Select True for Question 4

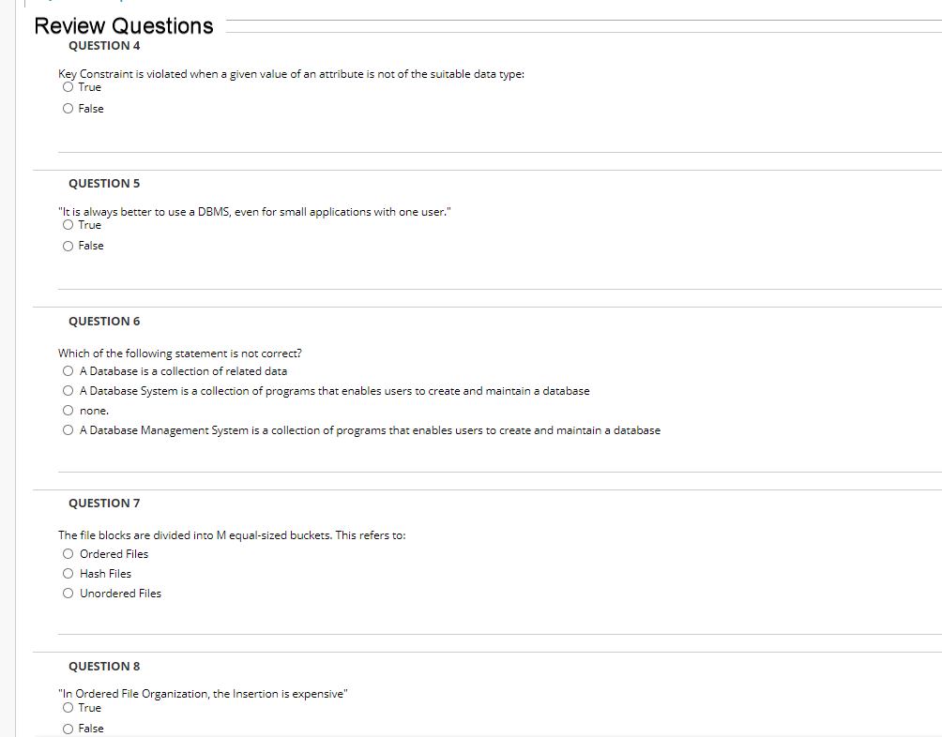68,87
